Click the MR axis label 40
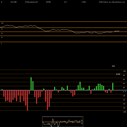 124,84
